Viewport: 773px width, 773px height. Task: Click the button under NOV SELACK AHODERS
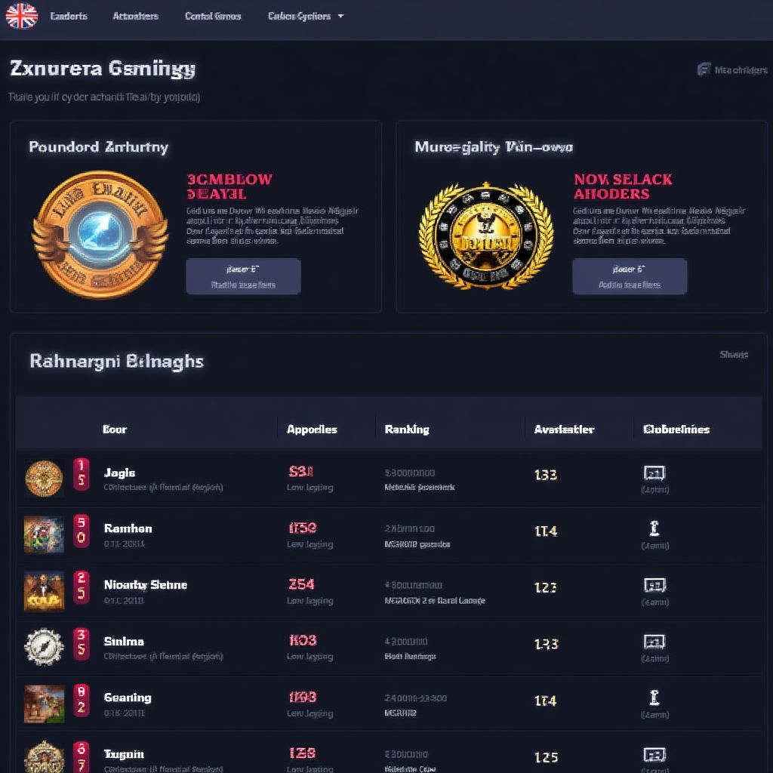pos(630,276)
